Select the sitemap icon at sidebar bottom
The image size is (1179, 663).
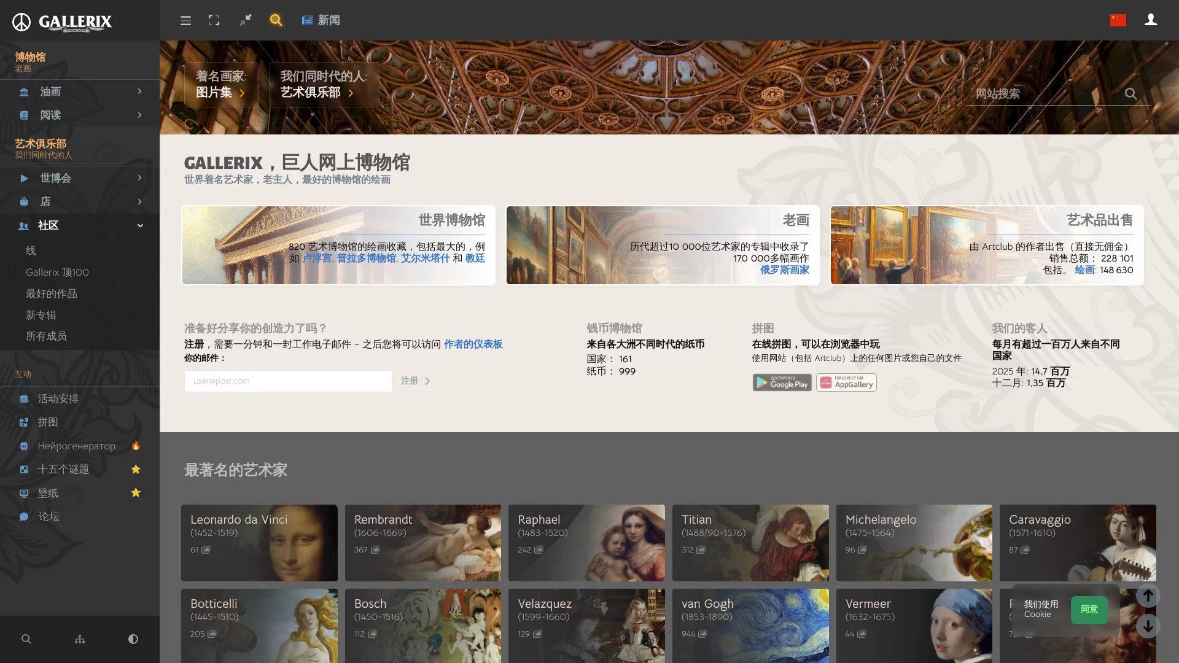[x=79, y=639]
